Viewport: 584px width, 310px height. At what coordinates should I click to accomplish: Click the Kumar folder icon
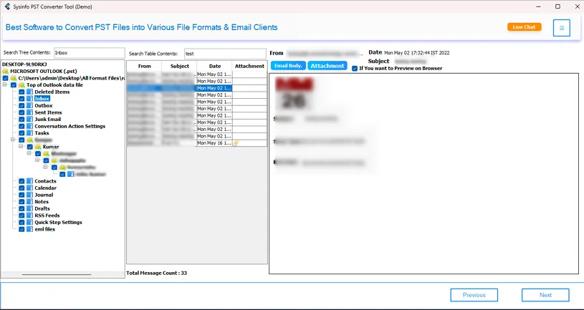coord(38,147)
